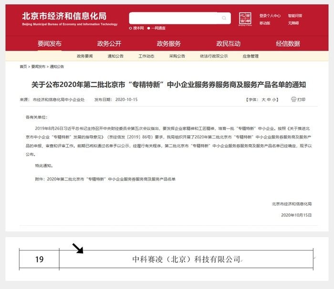Click table cell 中科赛凌（北京）科技有限公司
This screenshot has width=334, height=289.
tap(186, 259)
